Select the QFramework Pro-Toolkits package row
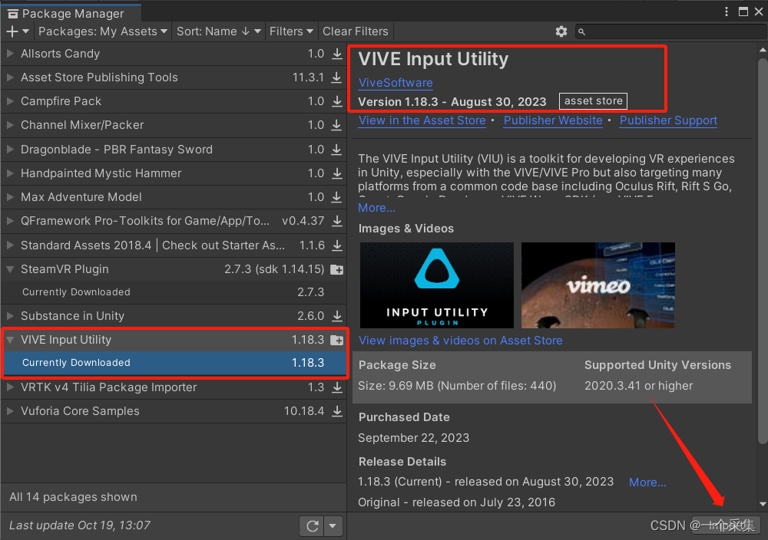This screenshot has width=768, height=540. click(x=174, y=221)
